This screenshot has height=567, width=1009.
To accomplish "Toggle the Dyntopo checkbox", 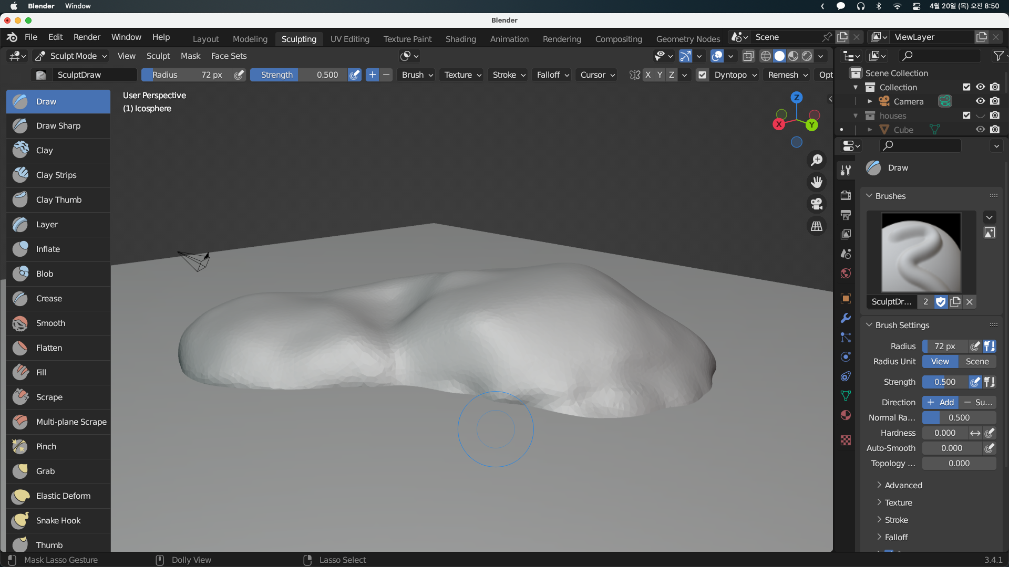I will point(702,75).
